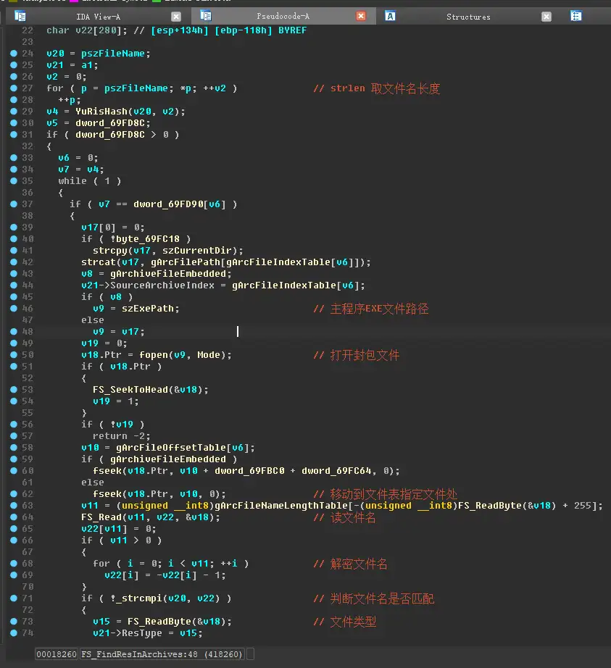Toggle breakpoint dot on line 29
The image size is (611, 668).
point(14,112)
